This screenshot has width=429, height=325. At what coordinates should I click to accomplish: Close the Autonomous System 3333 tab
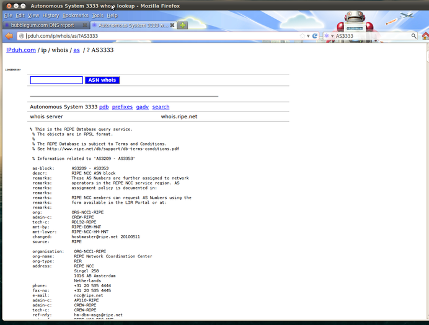click(172, 25)
